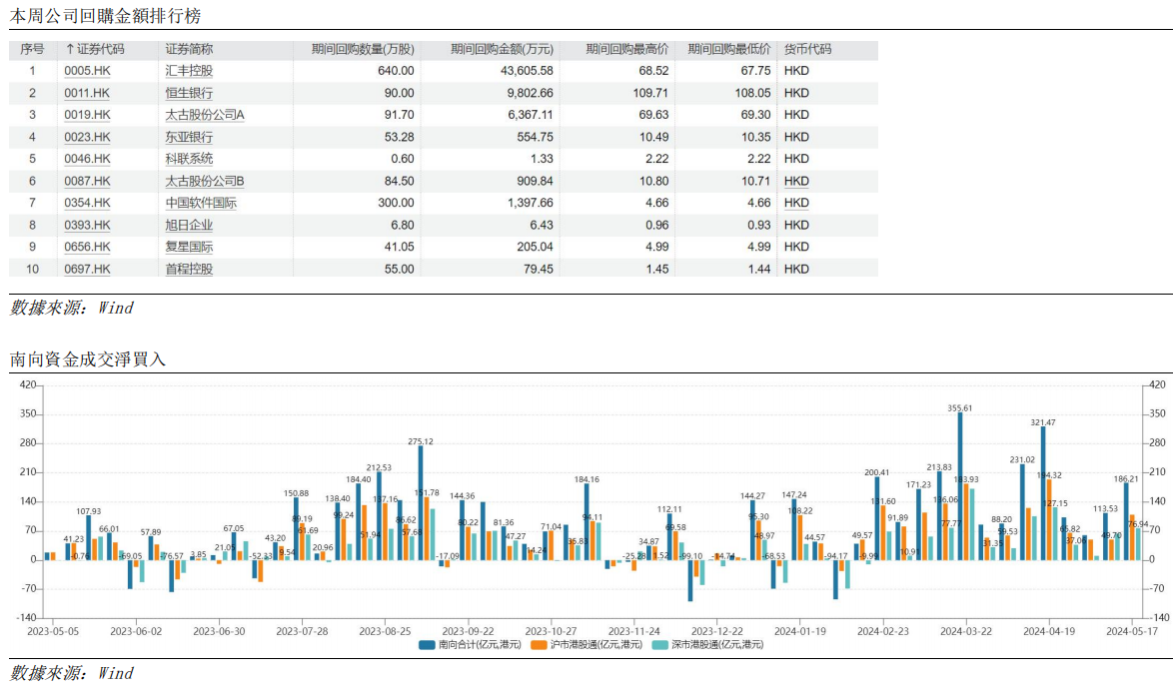Open security code link 0011.HK
The image size is (1173, 698).
coord(87,94)
